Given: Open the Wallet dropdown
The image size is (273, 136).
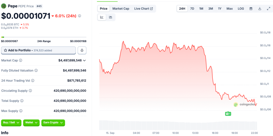Looking at the screenshot, I should pyautogui.click(x=31, y=123).
